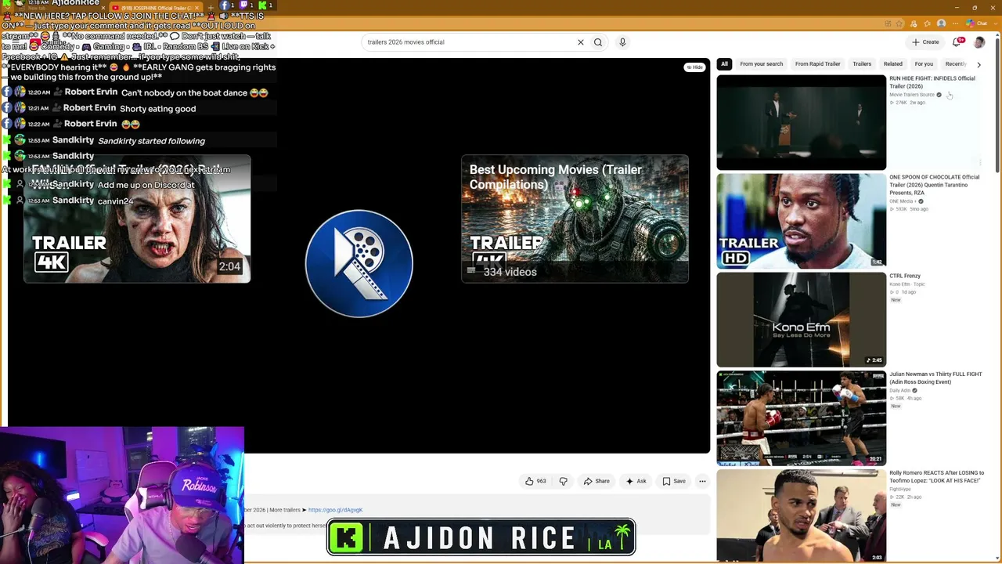The width and height of the screenshot is (1002, 564).
Task: Open the Create menu button
Action: 925,42
